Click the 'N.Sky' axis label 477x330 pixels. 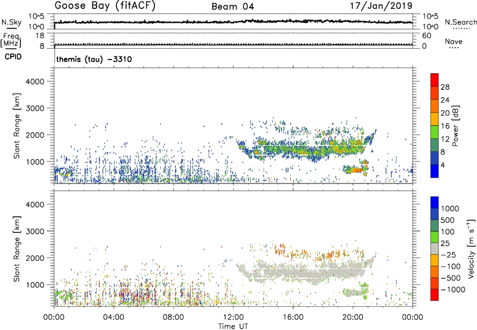11,22
